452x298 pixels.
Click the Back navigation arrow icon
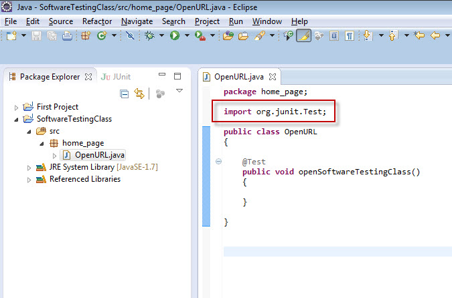[x=435, y=35]
